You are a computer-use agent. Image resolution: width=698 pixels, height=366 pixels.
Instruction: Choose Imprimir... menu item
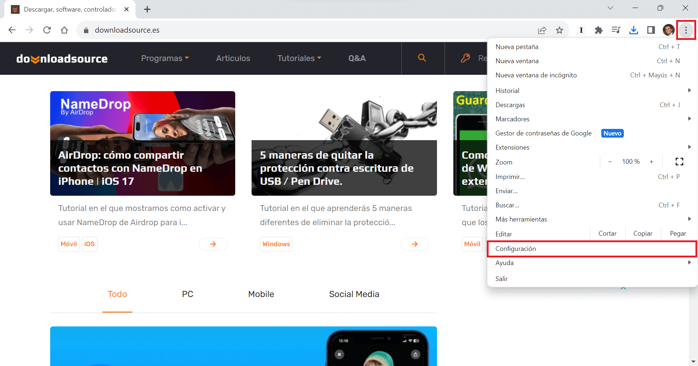click(593, 177)
